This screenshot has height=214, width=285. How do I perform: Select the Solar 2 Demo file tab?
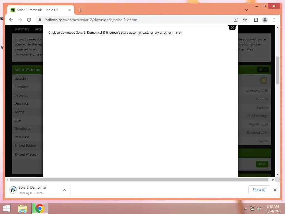(x=41, y=10)
